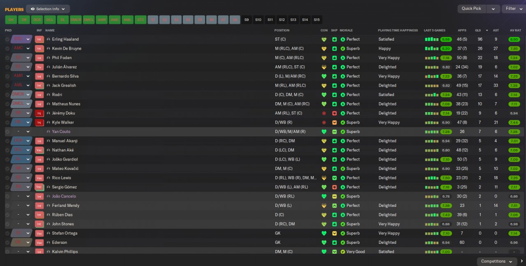526x266 pixels.
Task: Click Ferland Mendy's condition heart icon
Action: (x=324, y=206)
